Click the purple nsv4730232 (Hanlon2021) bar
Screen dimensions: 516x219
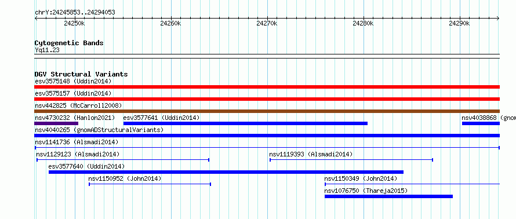coord(56,123)
